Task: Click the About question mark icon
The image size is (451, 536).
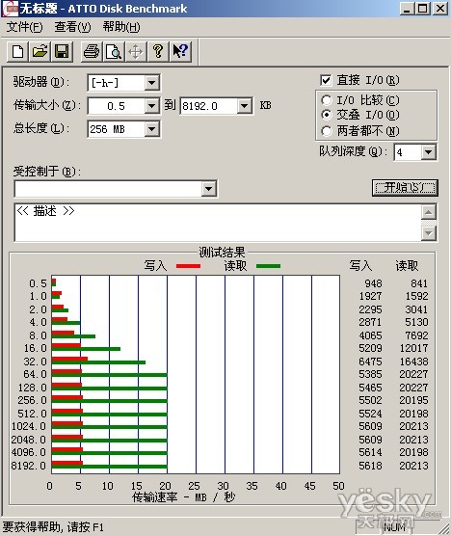Action: point(158,52)
